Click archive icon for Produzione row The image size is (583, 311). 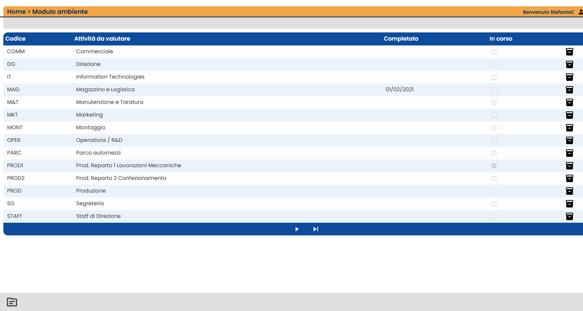pyautogui.click(x=569, y=191)
